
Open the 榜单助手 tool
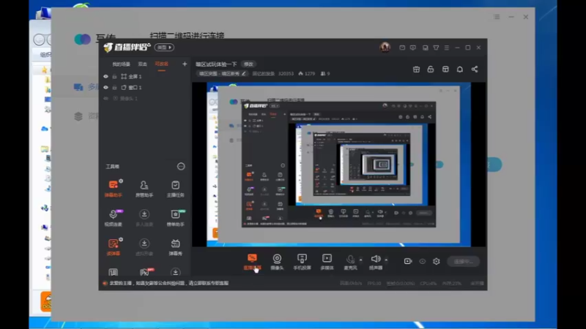175,218
